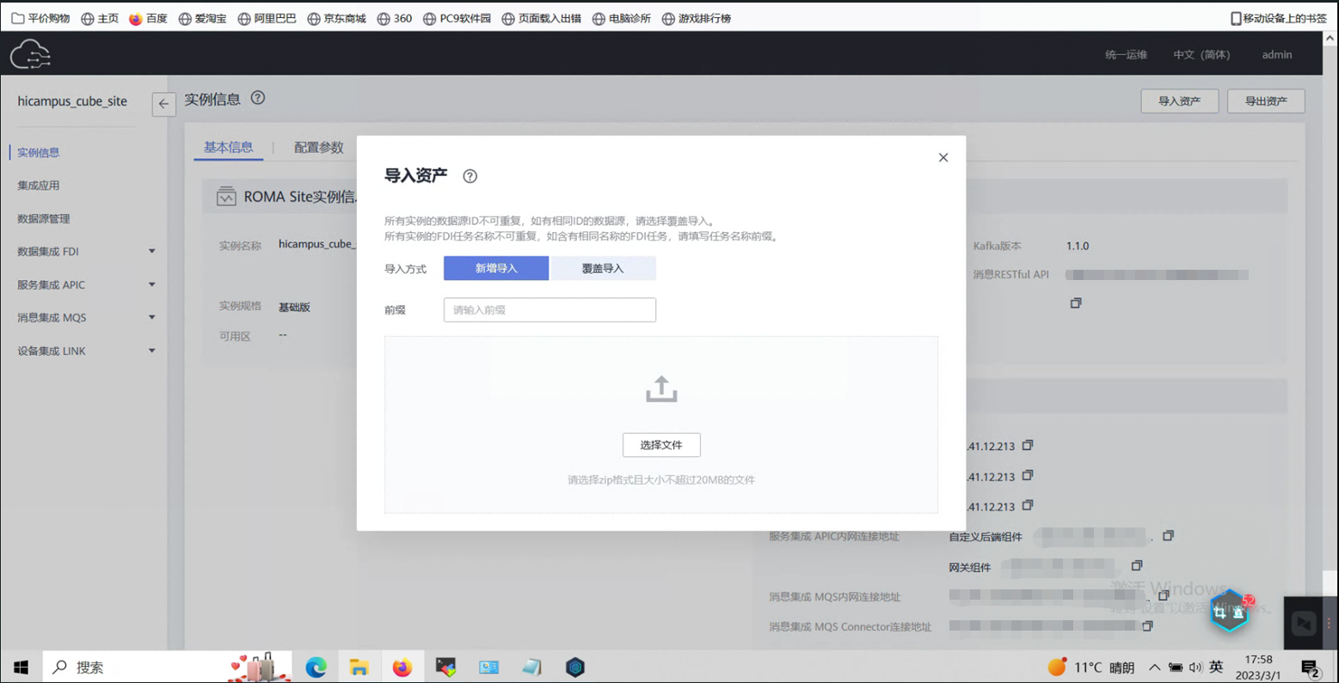Image resolution: width=1339 pixels, height=683 pixels.
Task: Focus the 前缀 prefix input field
Action: tap(550, 310)
